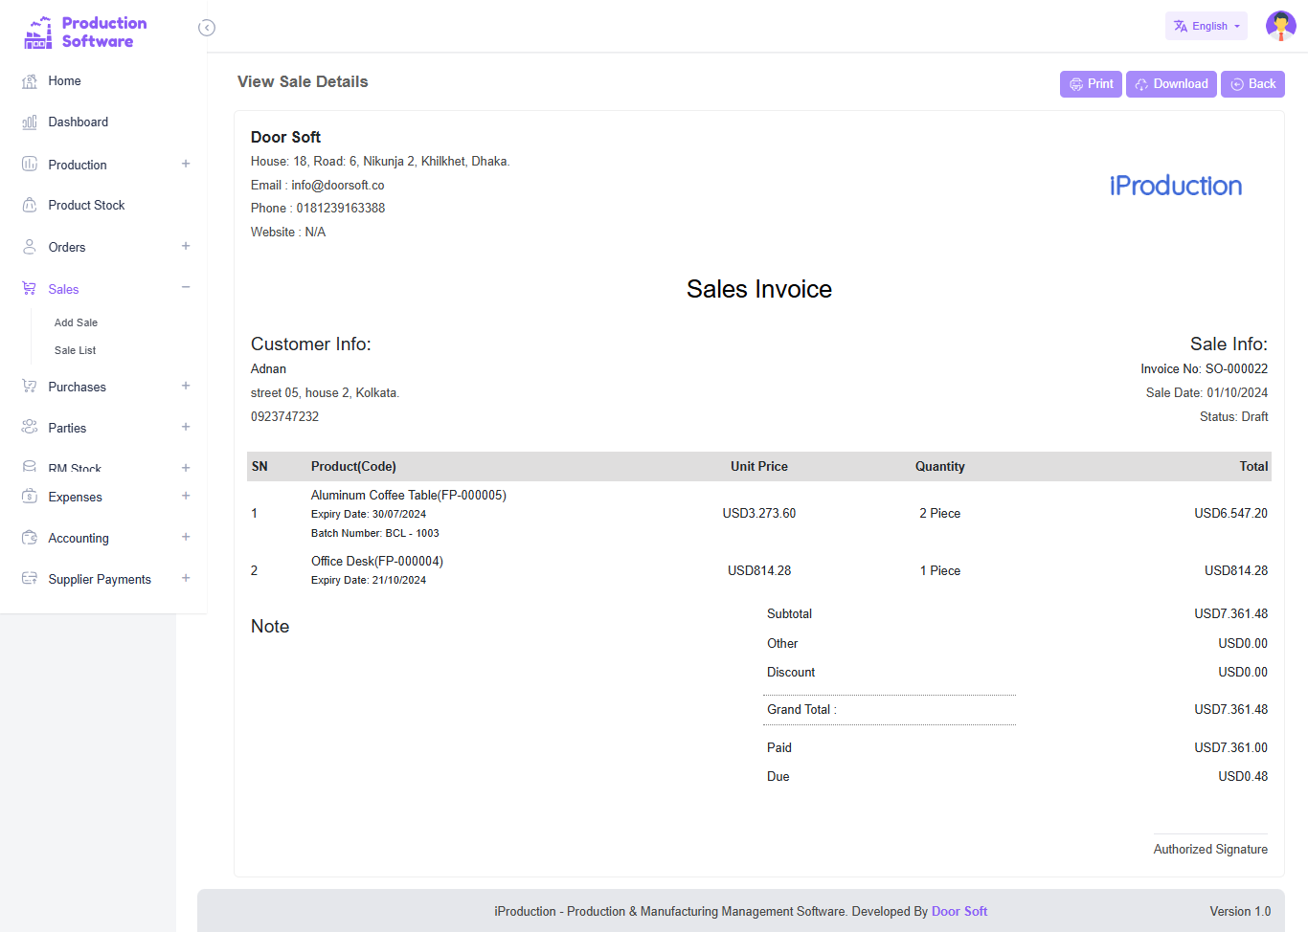Select the Product Stock icon

(29, 205)
